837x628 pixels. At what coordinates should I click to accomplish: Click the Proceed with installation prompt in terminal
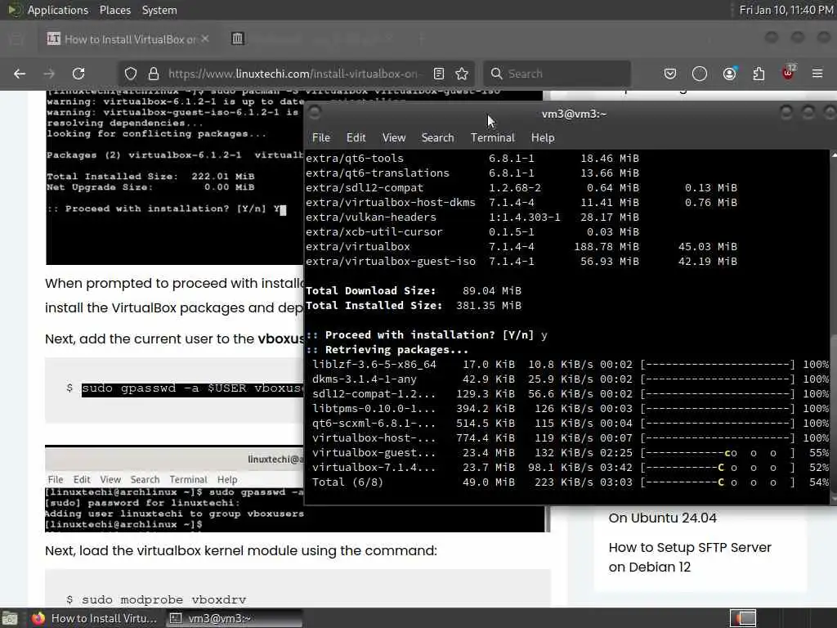[427, 335]
